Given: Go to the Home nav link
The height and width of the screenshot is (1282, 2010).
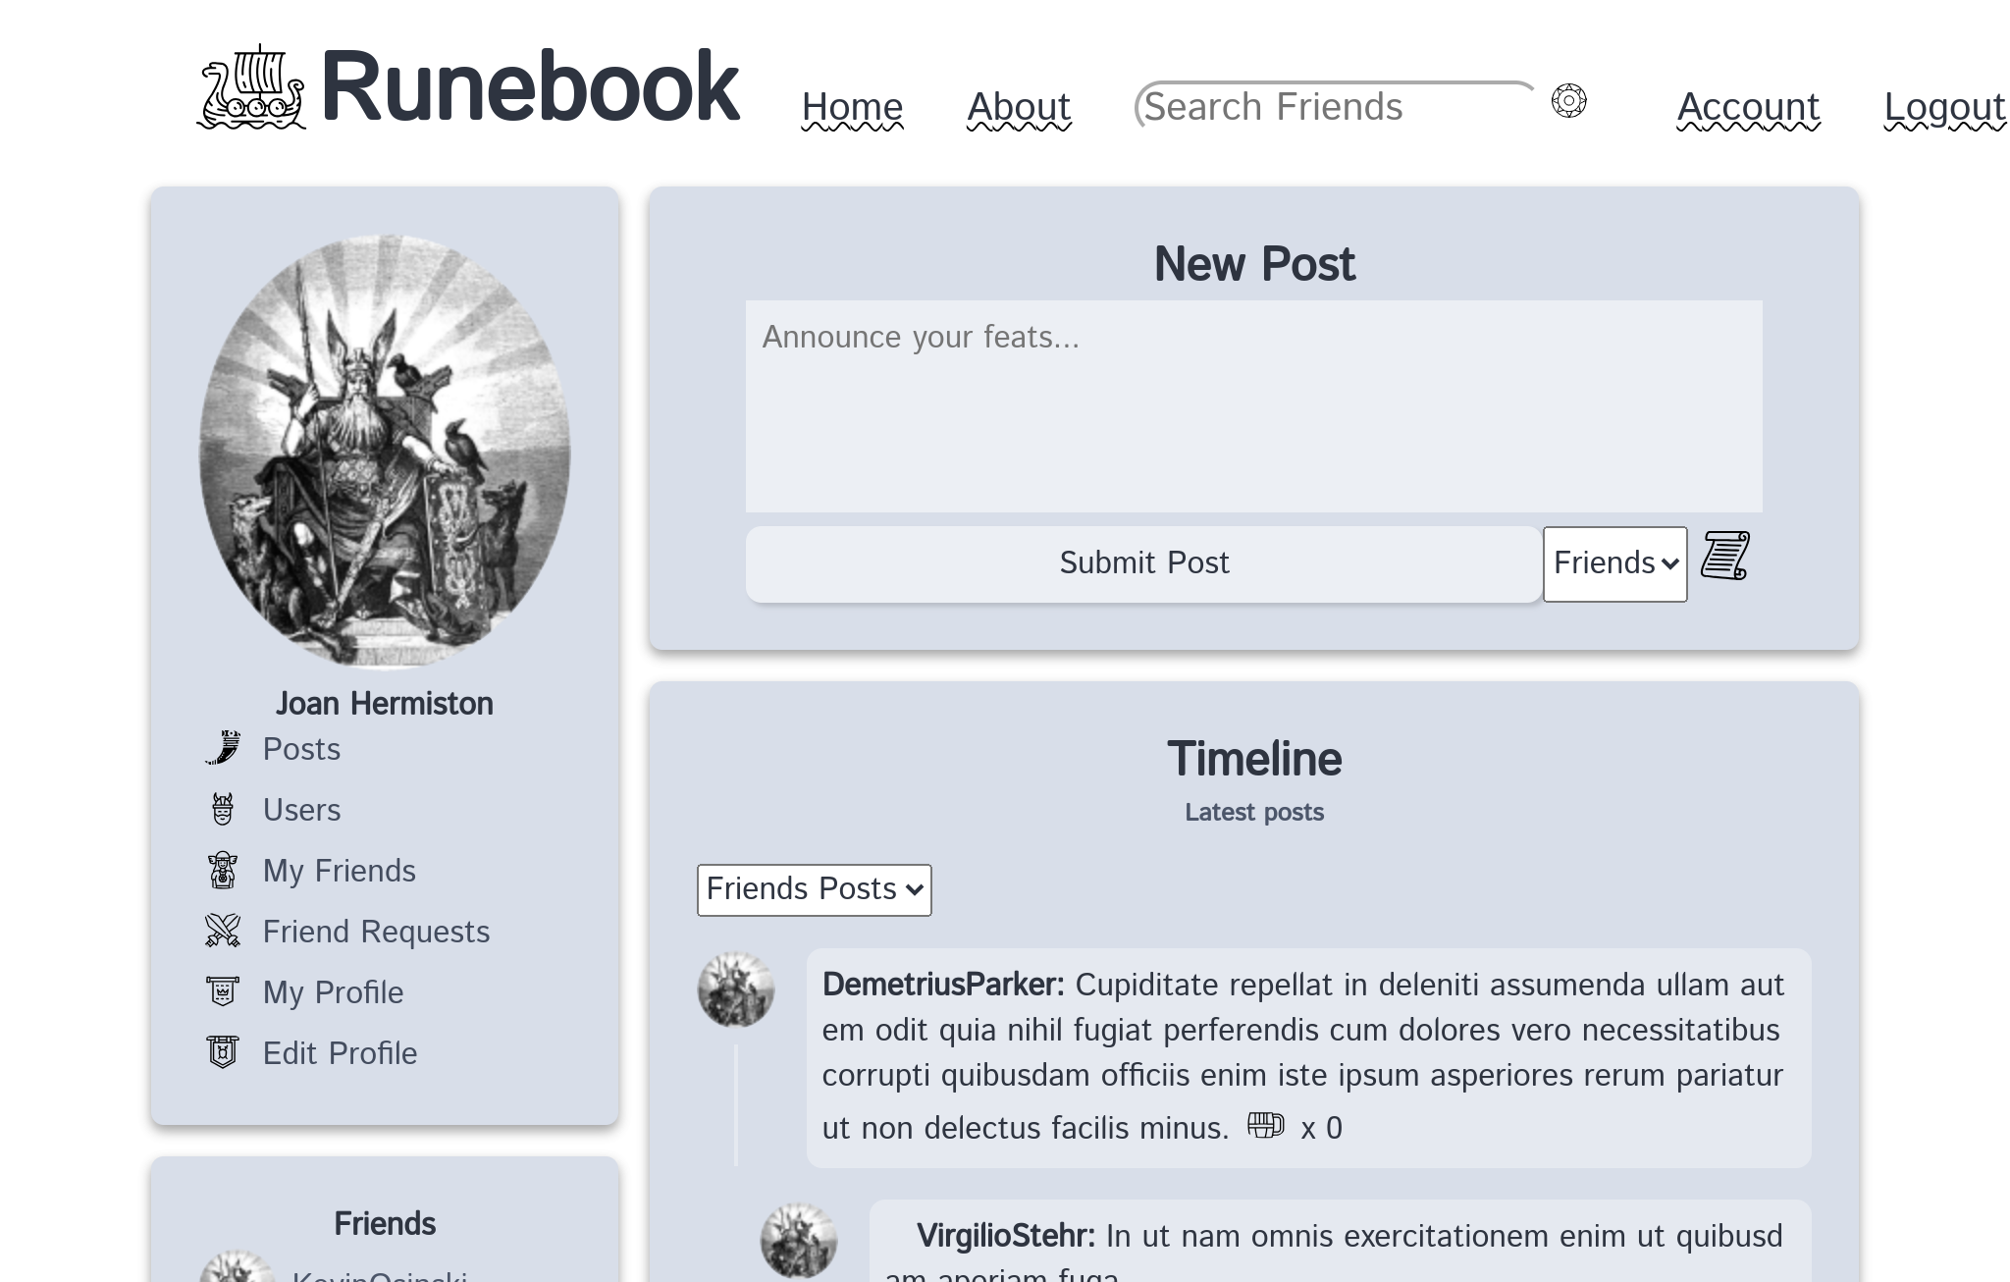Looking at the screenshot, I should click(852, 107).
